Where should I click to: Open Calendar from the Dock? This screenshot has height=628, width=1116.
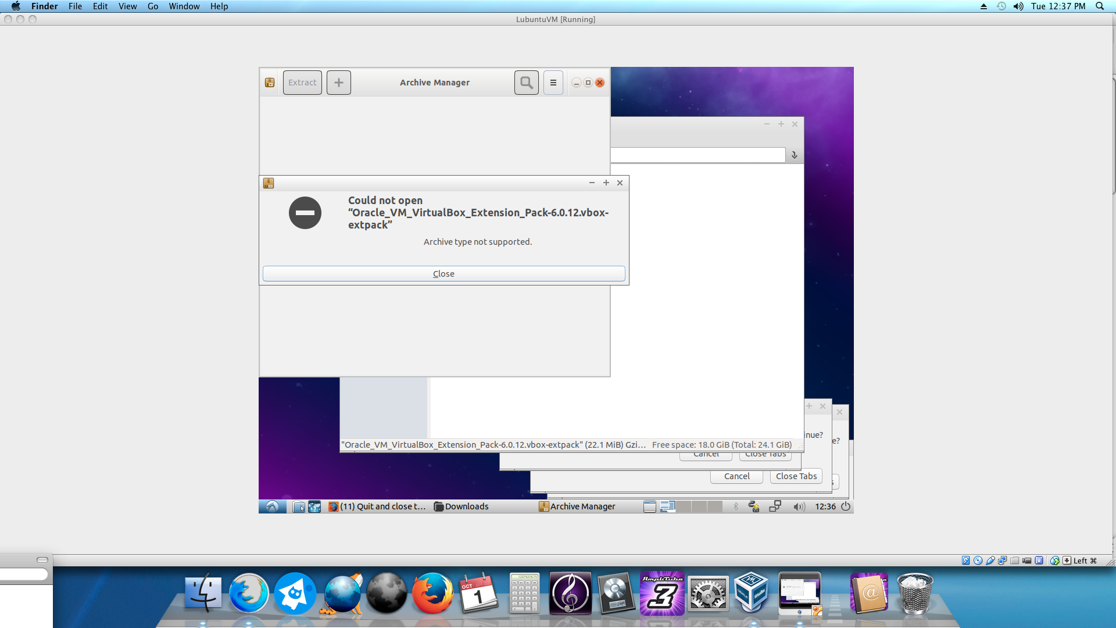pyautogui.click(x=478, y=594)
